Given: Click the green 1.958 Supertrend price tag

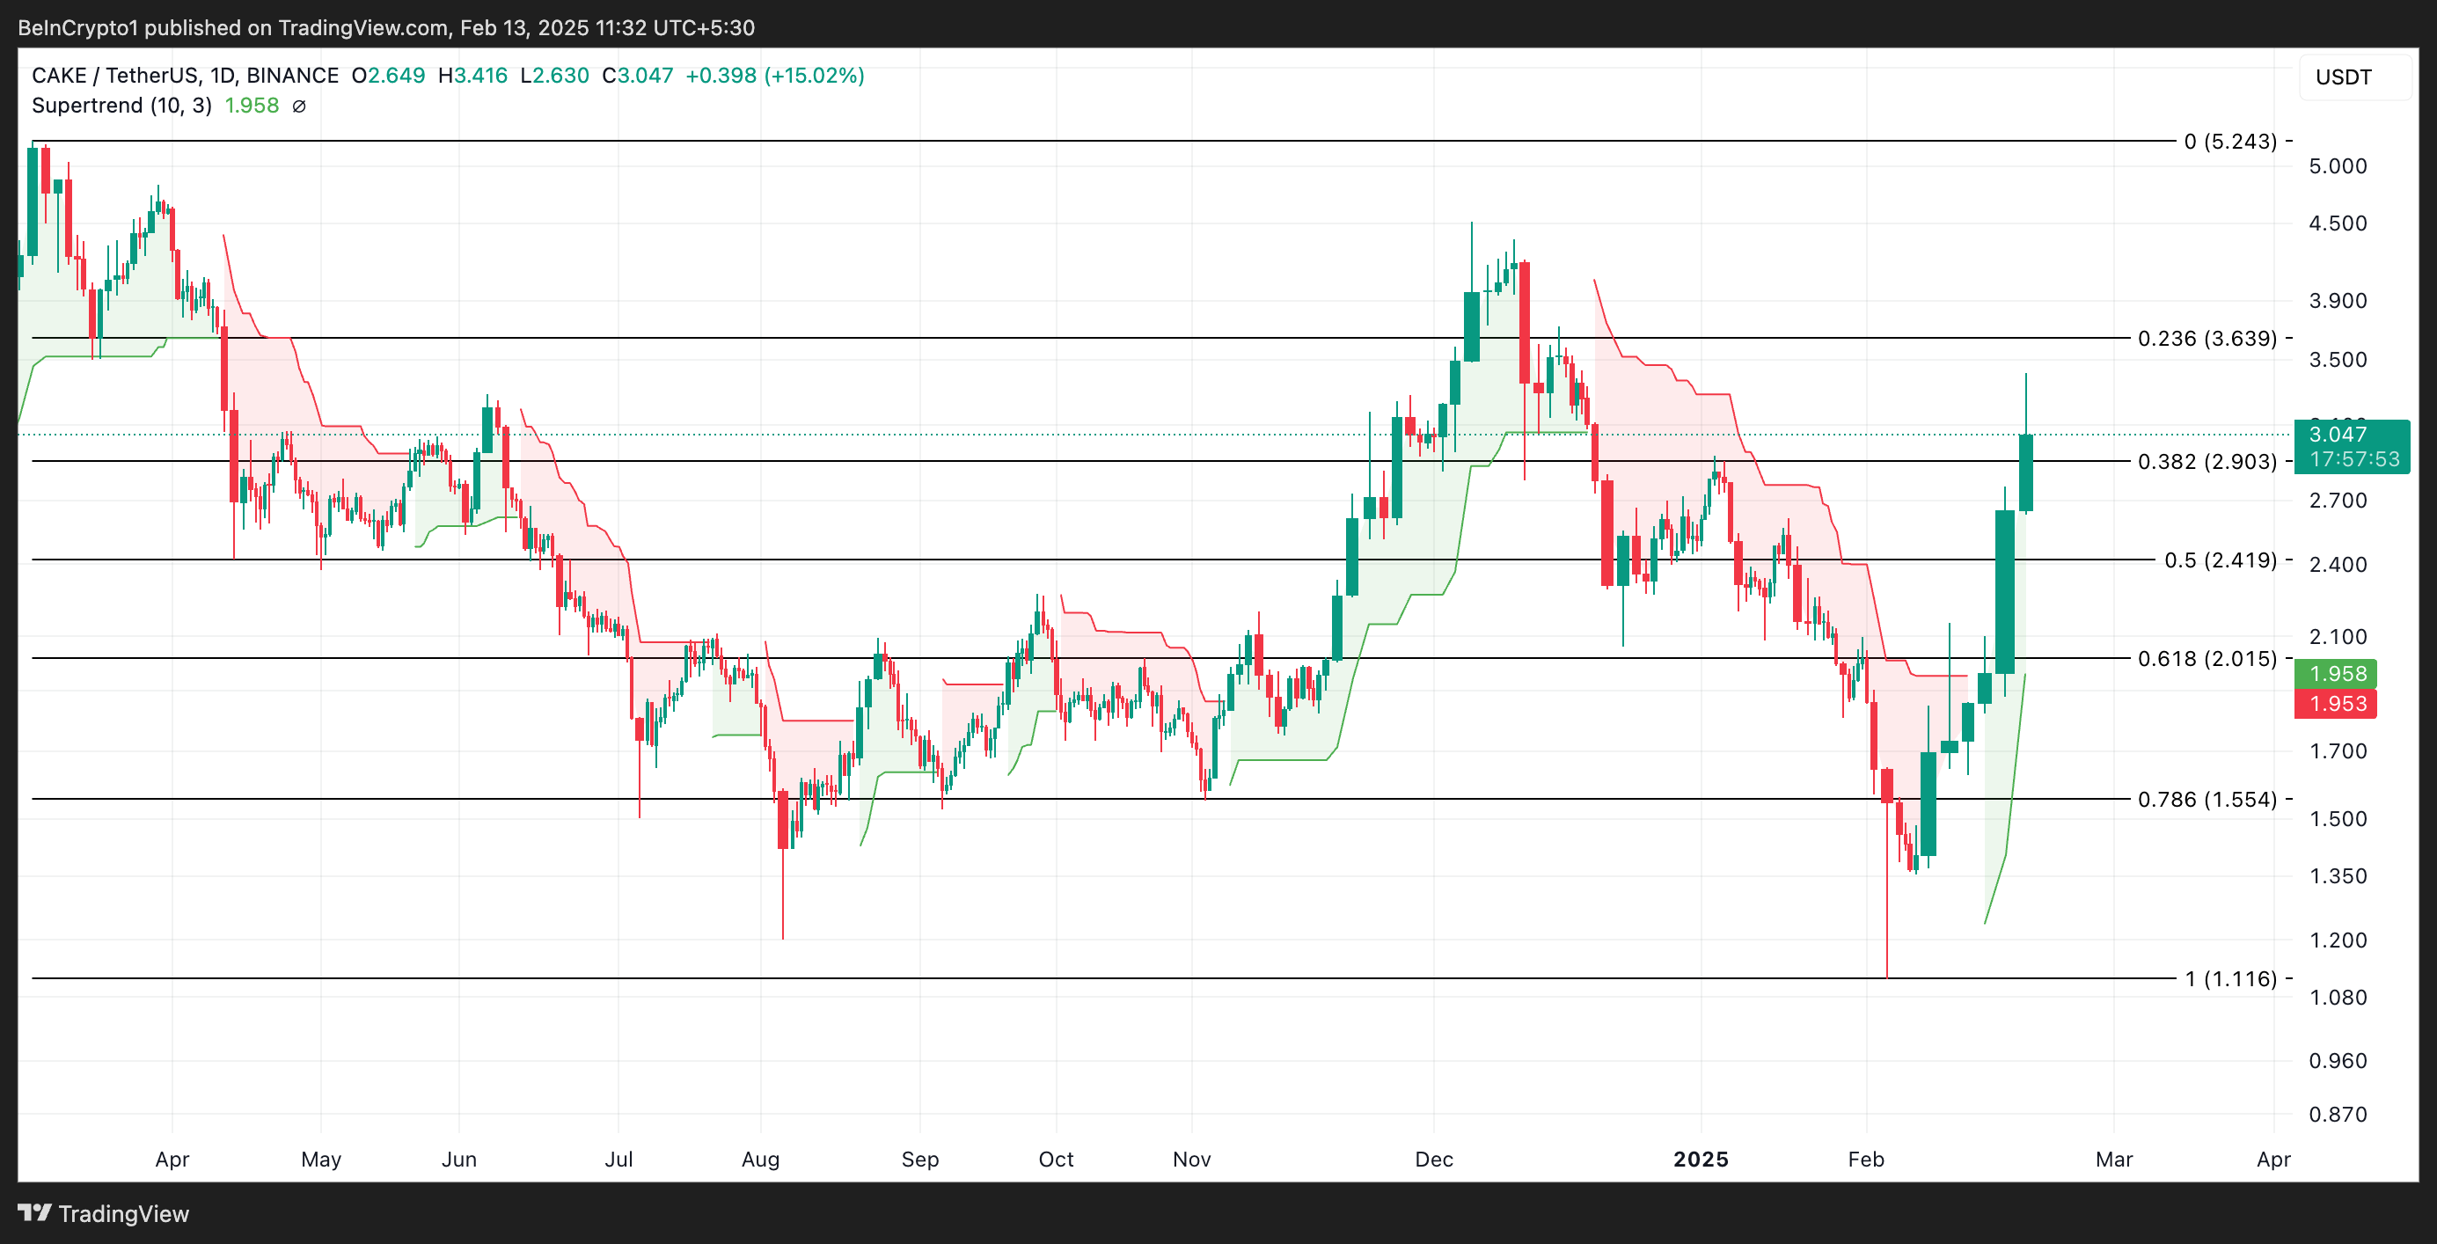Looking at the screenshot, I should point(2336,674).
